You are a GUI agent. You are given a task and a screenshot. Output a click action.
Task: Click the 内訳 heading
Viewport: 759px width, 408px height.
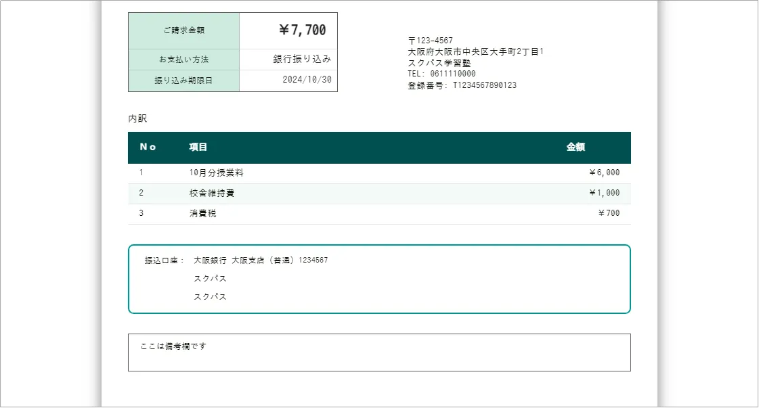[137, 118]
